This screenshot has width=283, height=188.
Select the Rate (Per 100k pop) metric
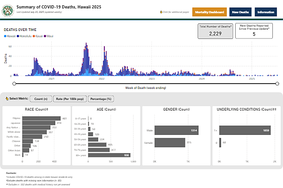pos(71,98)
